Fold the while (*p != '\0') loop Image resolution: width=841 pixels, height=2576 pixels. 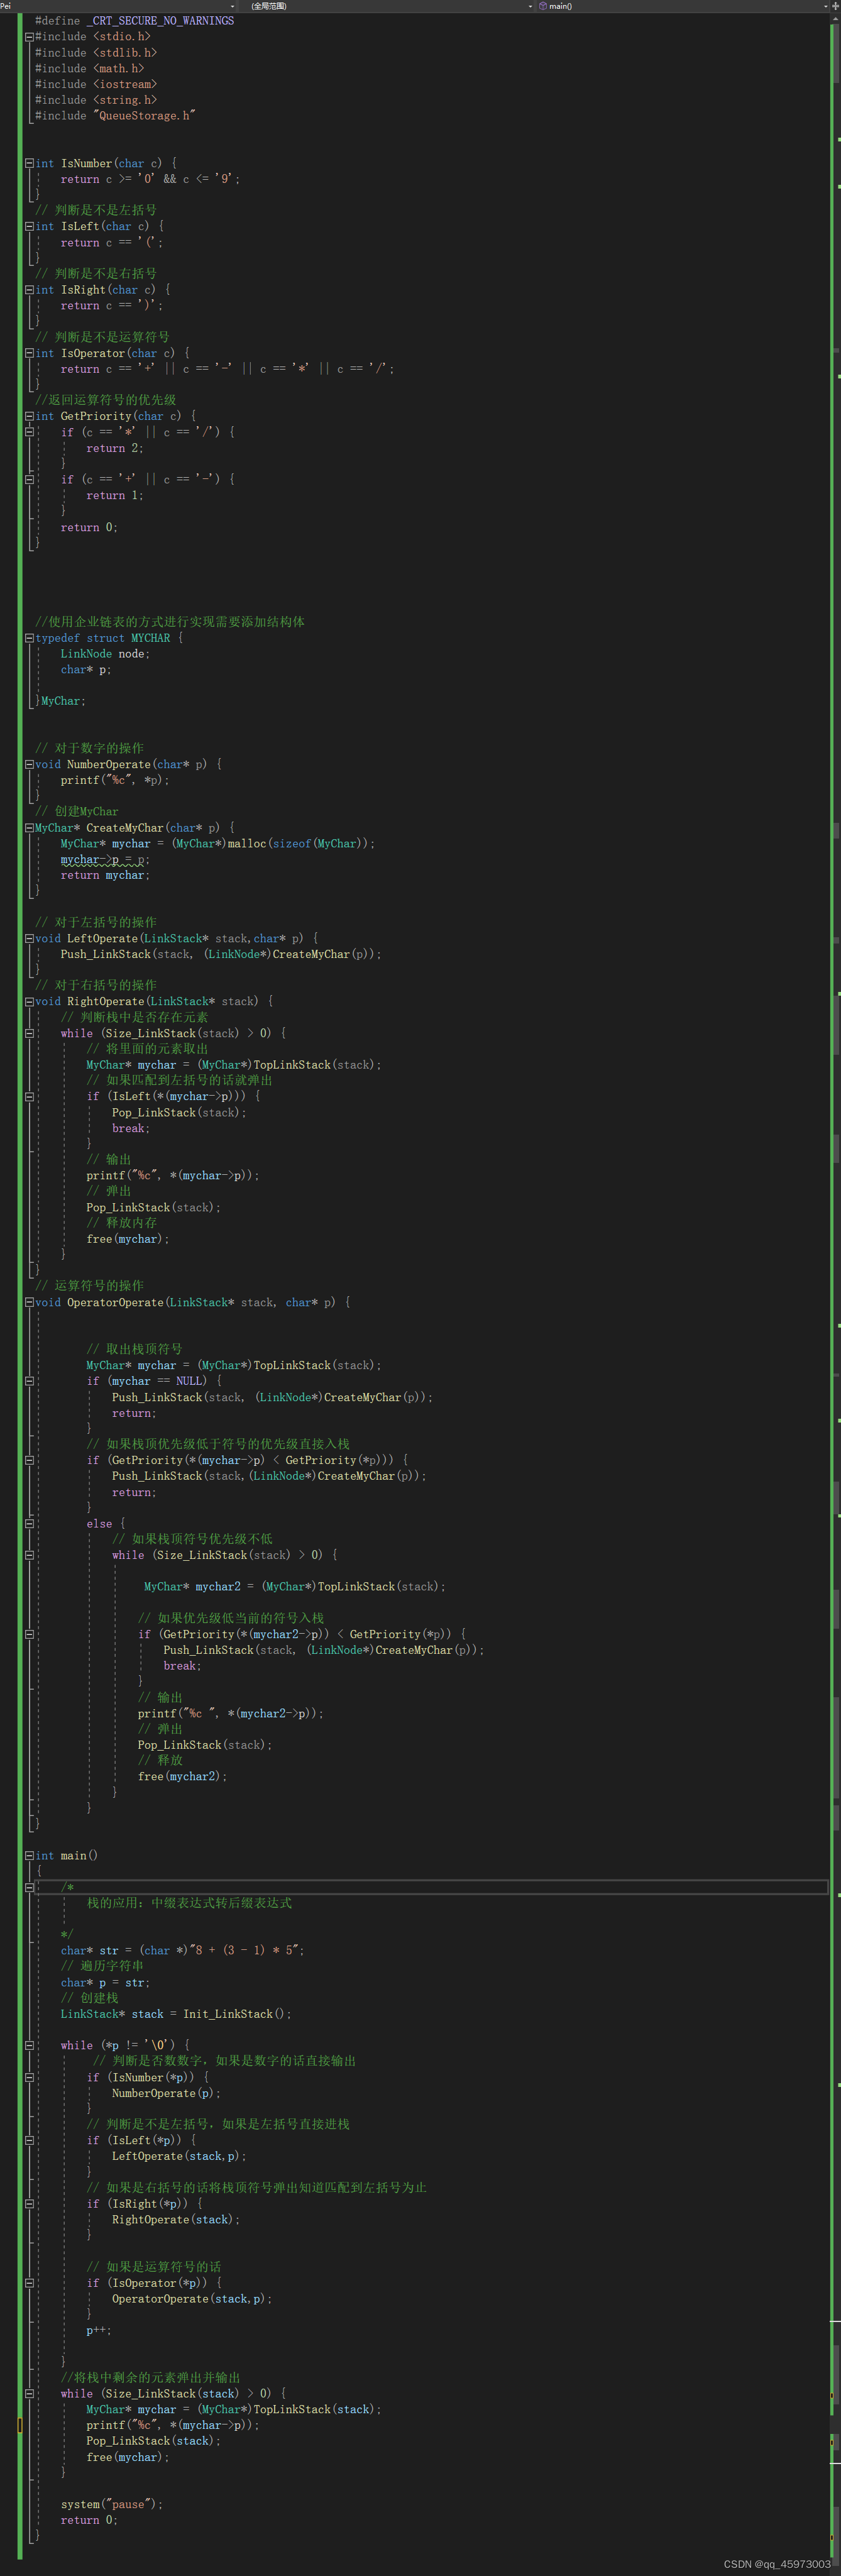point(29,2046)
